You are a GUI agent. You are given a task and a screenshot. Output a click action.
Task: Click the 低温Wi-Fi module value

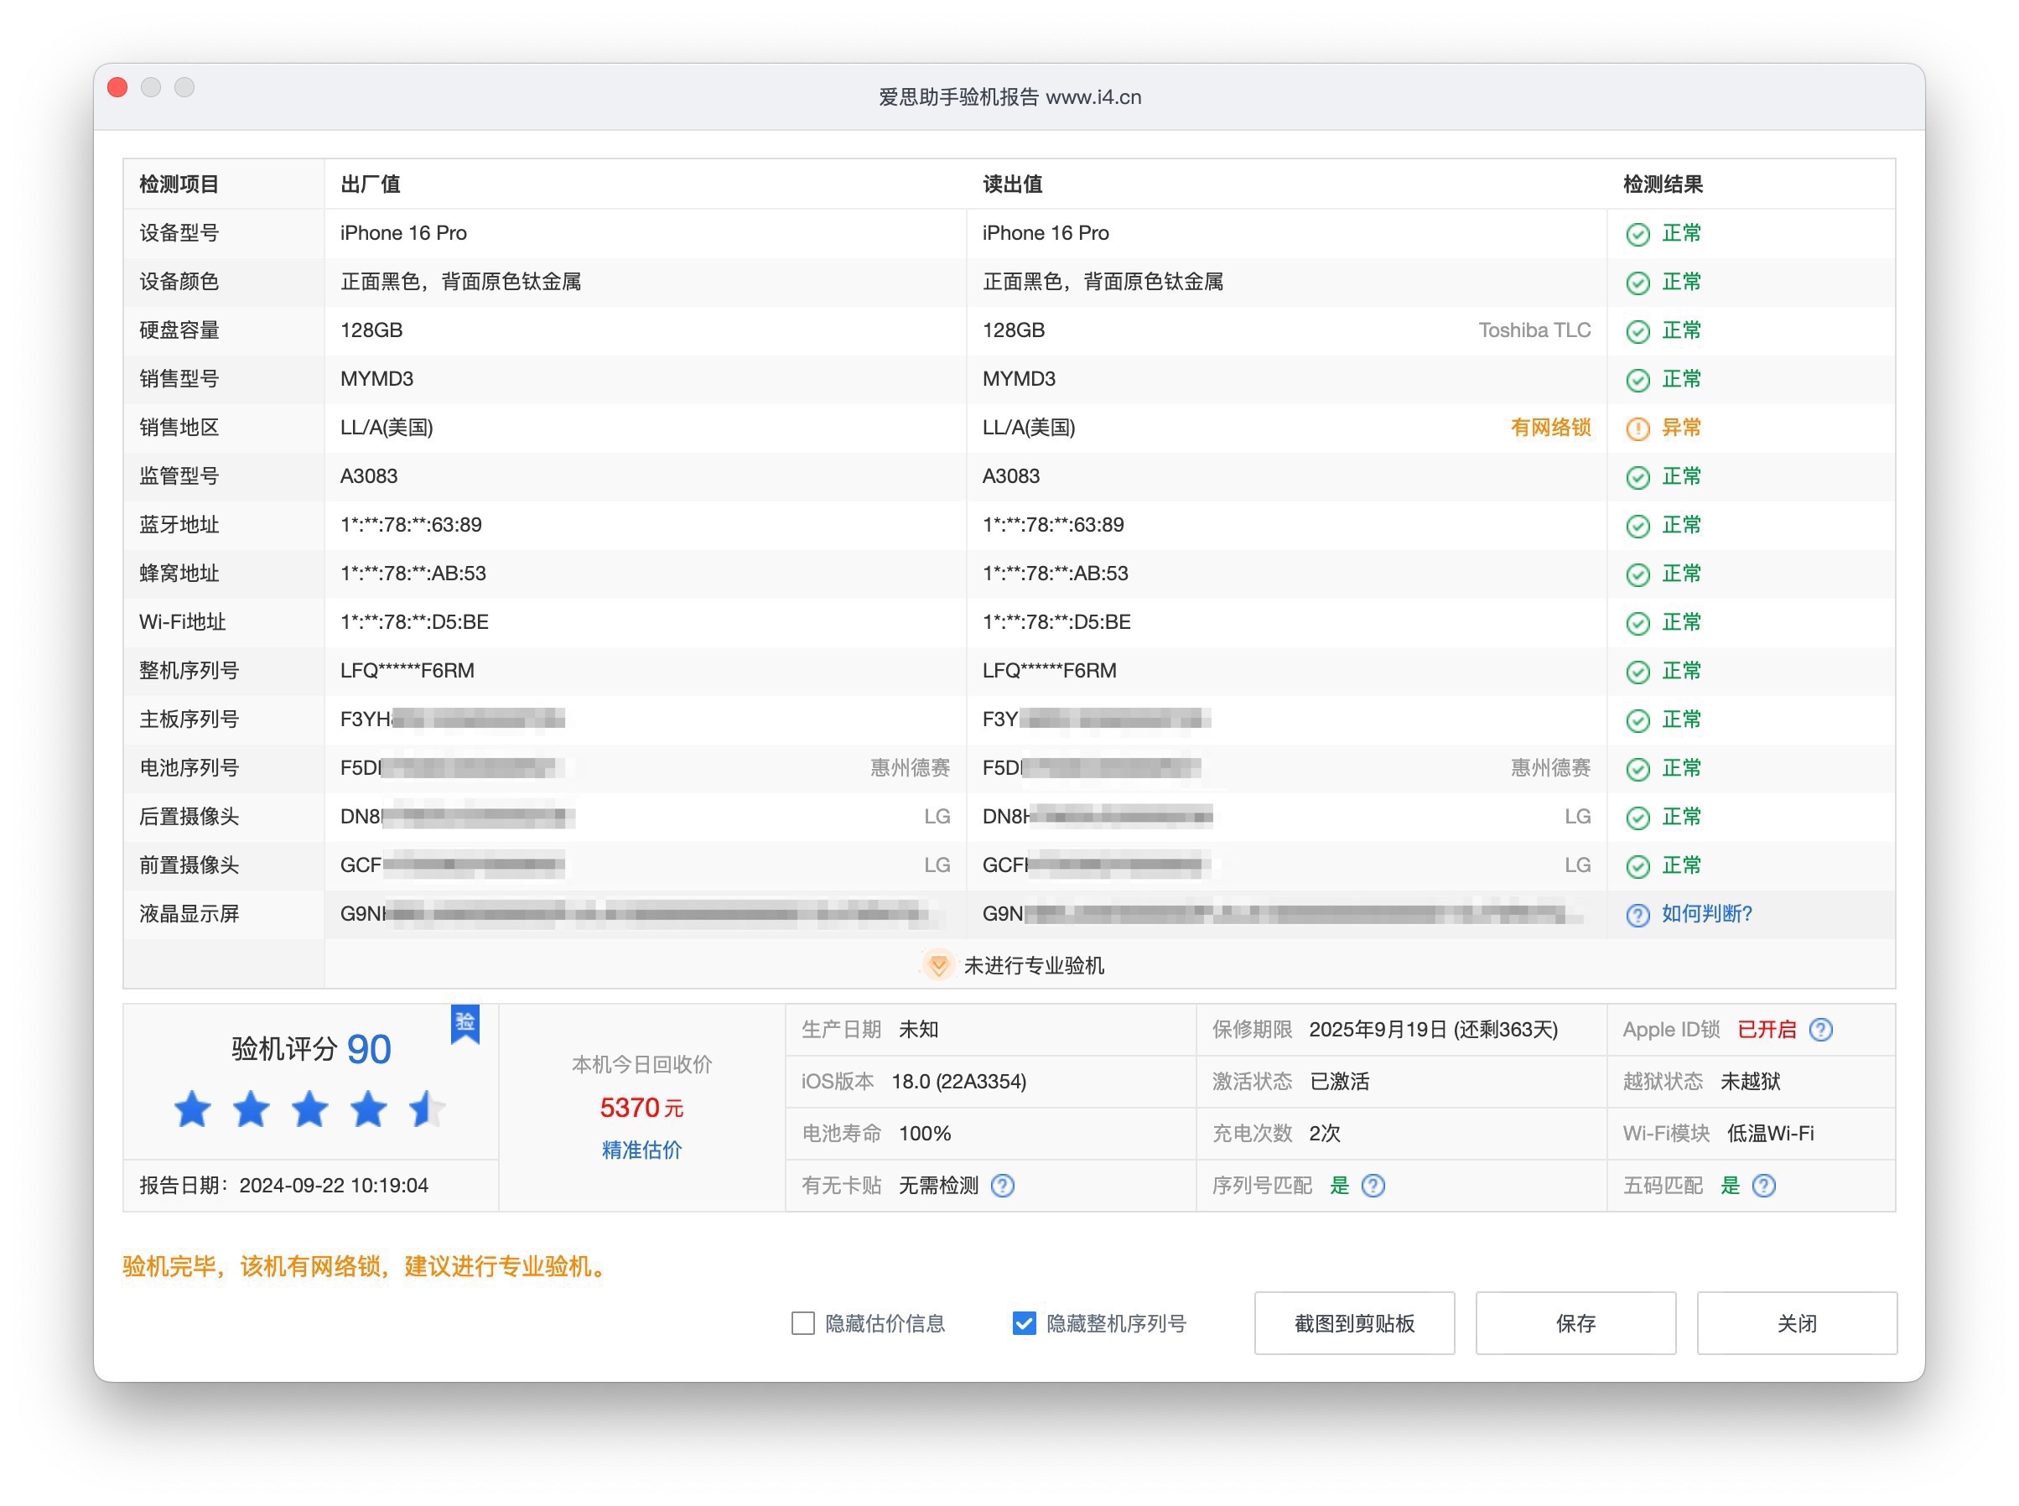click(1769, 1134)
